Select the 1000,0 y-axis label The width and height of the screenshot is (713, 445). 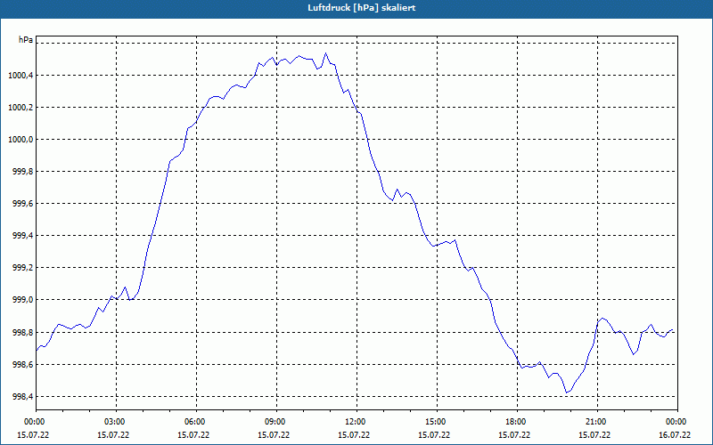click(x=20, y=140)
